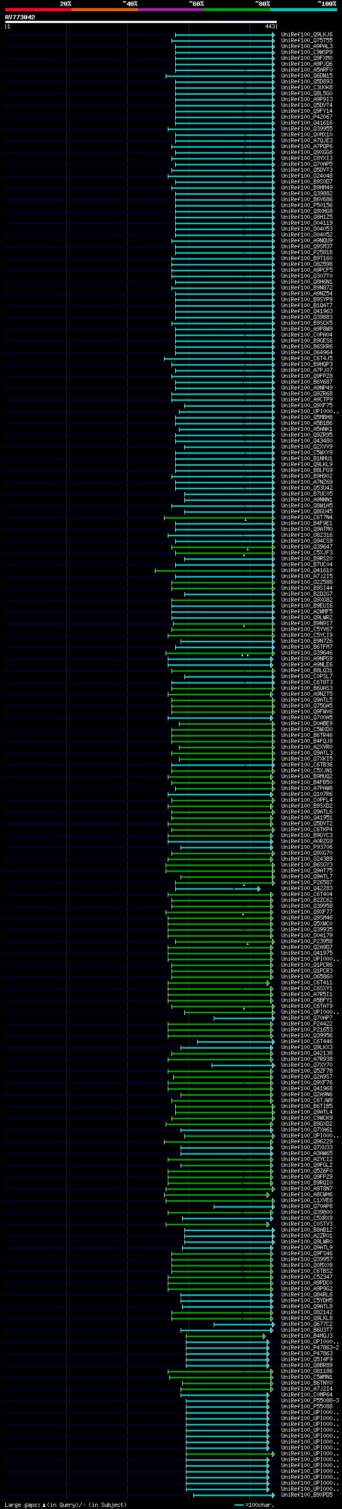Select label UniRef100_B9SI44

(x=307, y=588)
